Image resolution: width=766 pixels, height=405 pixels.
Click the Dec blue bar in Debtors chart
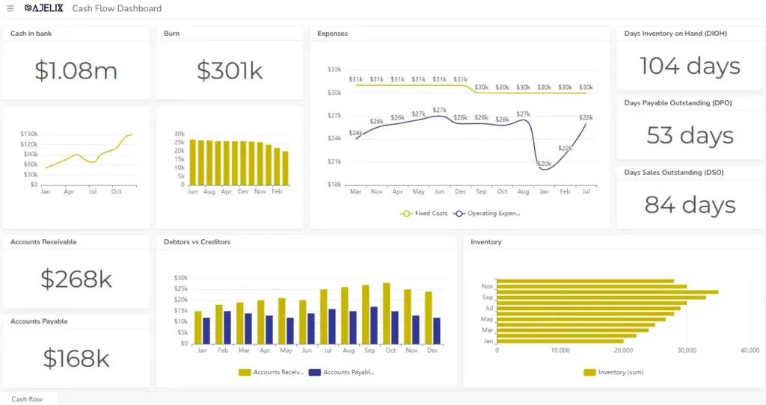[437, 331]
